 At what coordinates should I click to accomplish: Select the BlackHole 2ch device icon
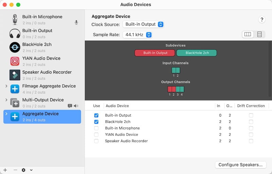pos(15,48)
